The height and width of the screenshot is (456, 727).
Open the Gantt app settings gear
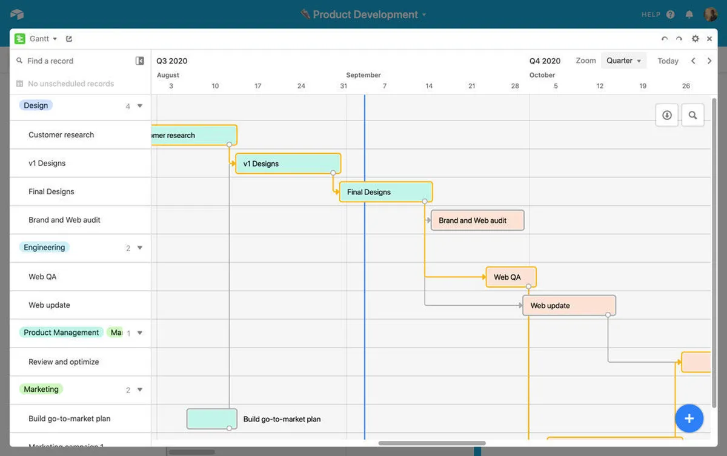click(x=695, y=39)
